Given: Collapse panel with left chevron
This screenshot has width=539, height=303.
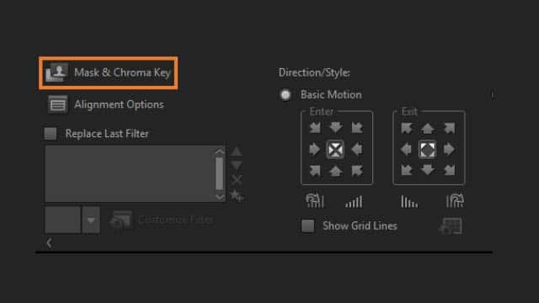Looking at the screenshot, I should click(x=50, y=243).
